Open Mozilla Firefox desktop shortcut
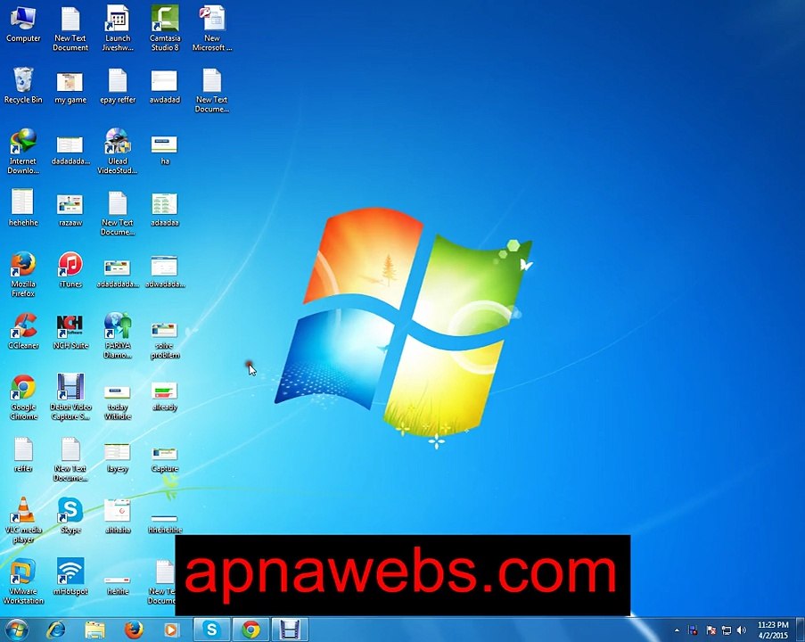Viewport: 805px width, 642px height. pos(23,275)
